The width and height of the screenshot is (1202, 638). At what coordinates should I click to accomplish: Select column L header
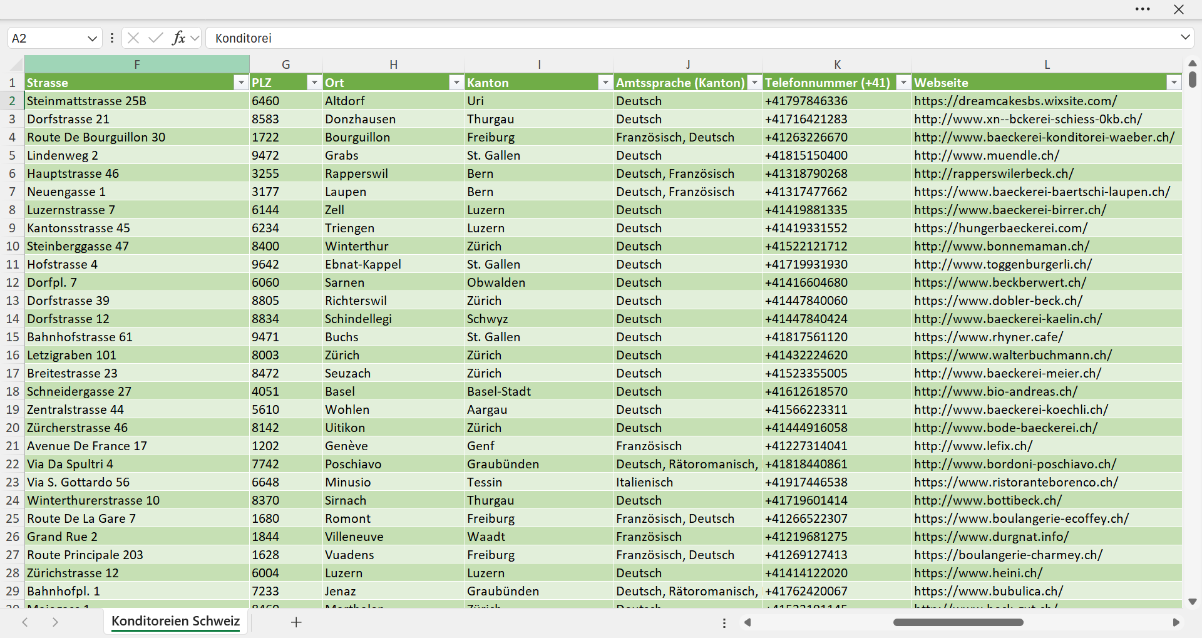(x=1047, y=64)
